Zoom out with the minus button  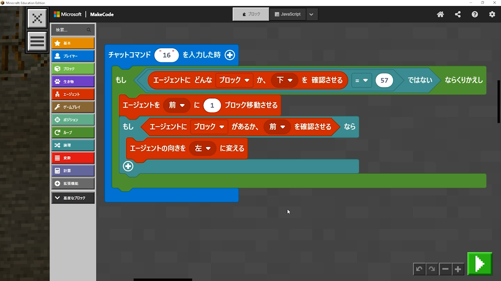[445, 269]
